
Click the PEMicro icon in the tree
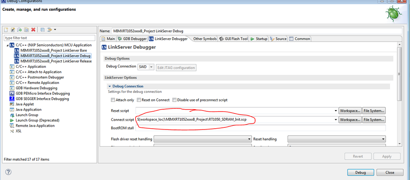[12, 93]
